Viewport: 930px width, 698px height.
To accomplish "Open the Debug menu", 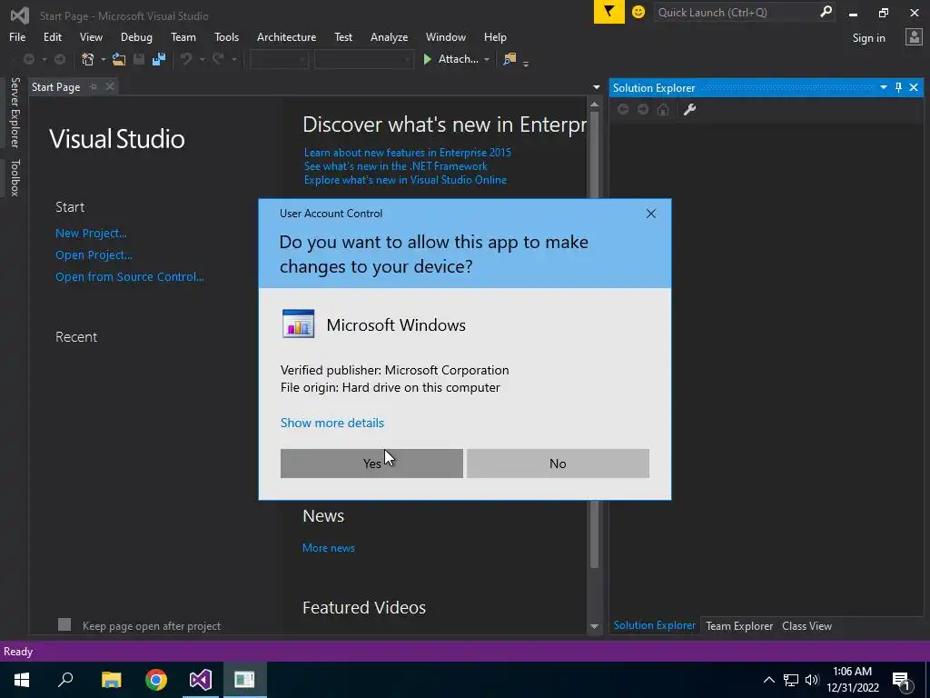I will click(x=136, y=36).
